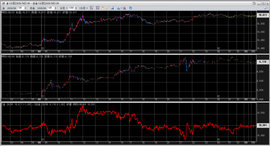Refresh the chart with the reload icon
This screenshot has width=270, height=146.
click(130, 8)
